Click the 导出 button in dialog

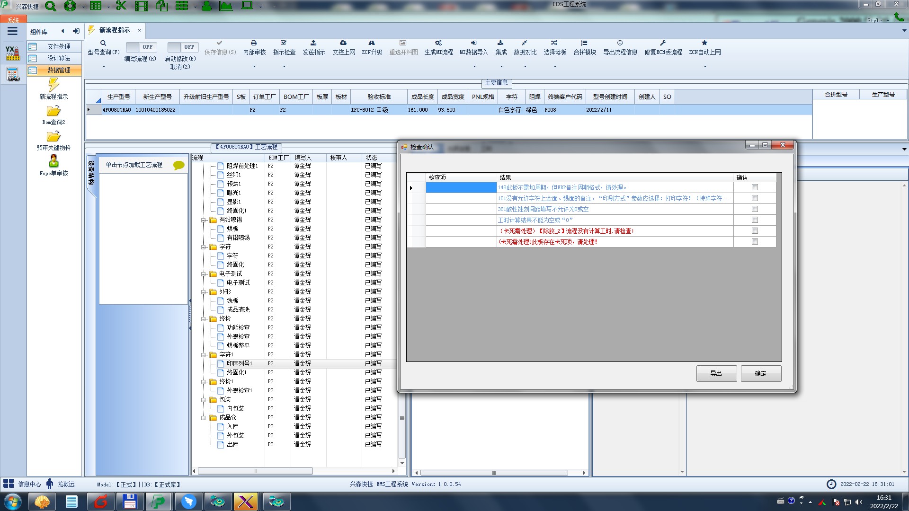tap(716, 373)
